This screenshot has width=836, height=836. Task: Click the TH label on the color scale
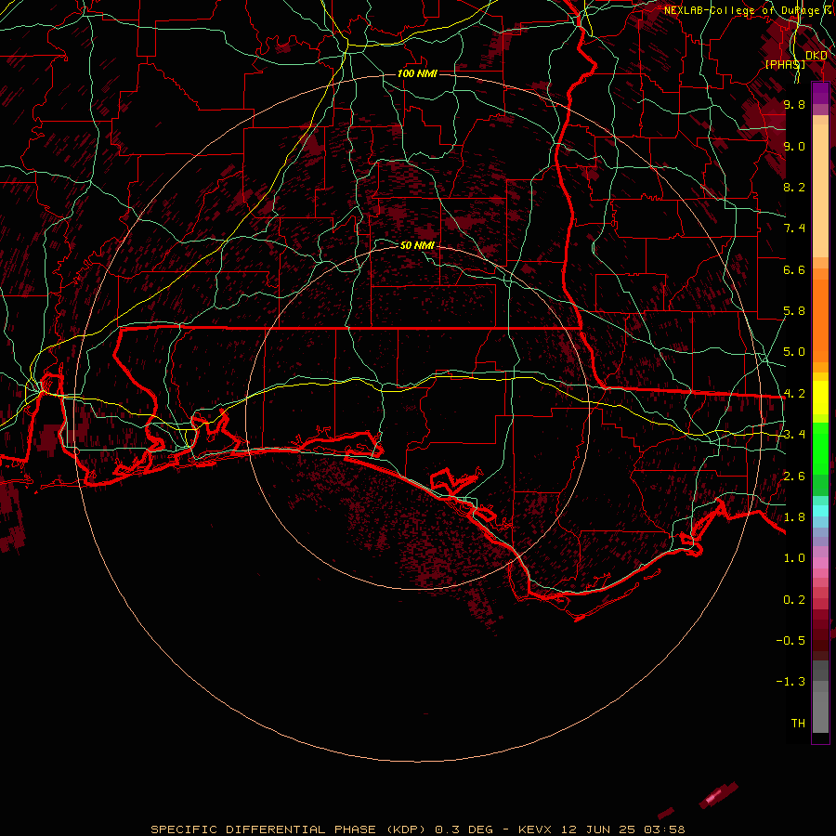coord(798,724)
